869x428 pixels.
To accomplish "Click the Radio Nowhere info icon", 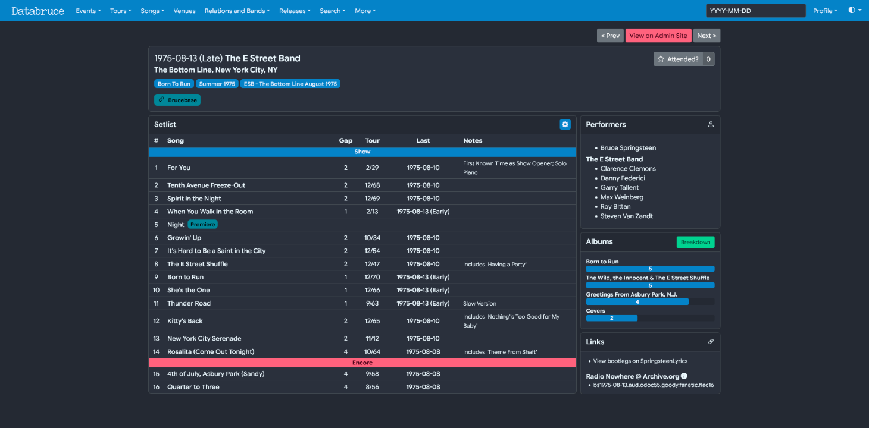I will click(684, 376).
